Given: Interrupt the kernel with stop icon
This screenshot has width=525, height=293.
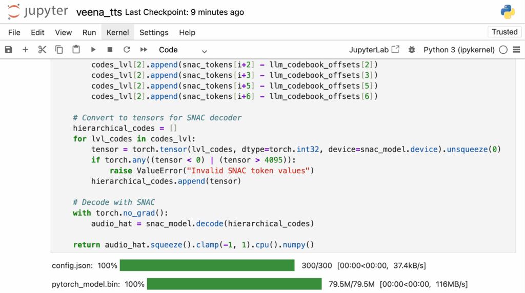Looking at the screenshot, I should pos(110,50).
